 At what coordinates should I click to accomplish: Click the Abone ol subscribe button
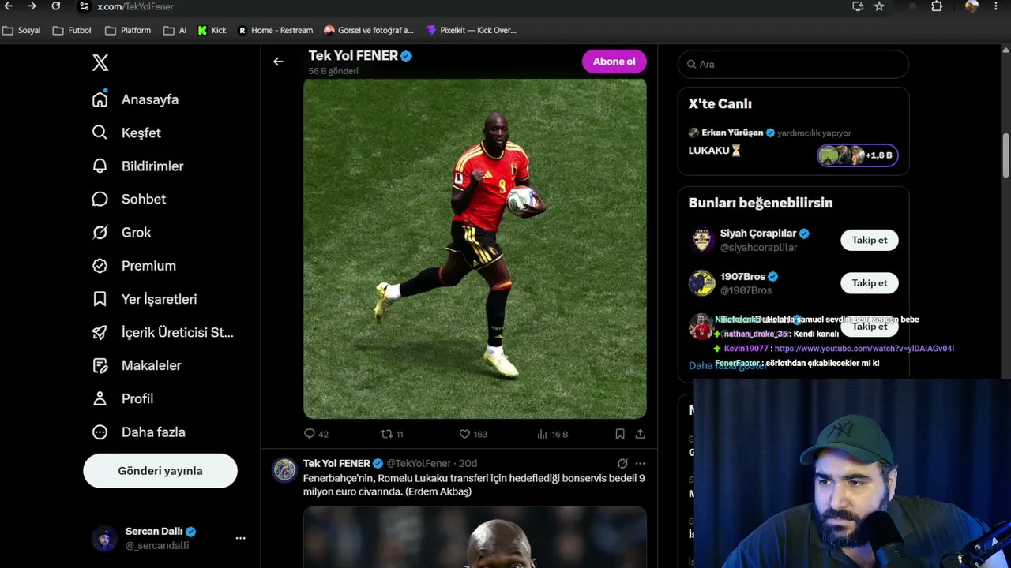[x=614, y=62]
